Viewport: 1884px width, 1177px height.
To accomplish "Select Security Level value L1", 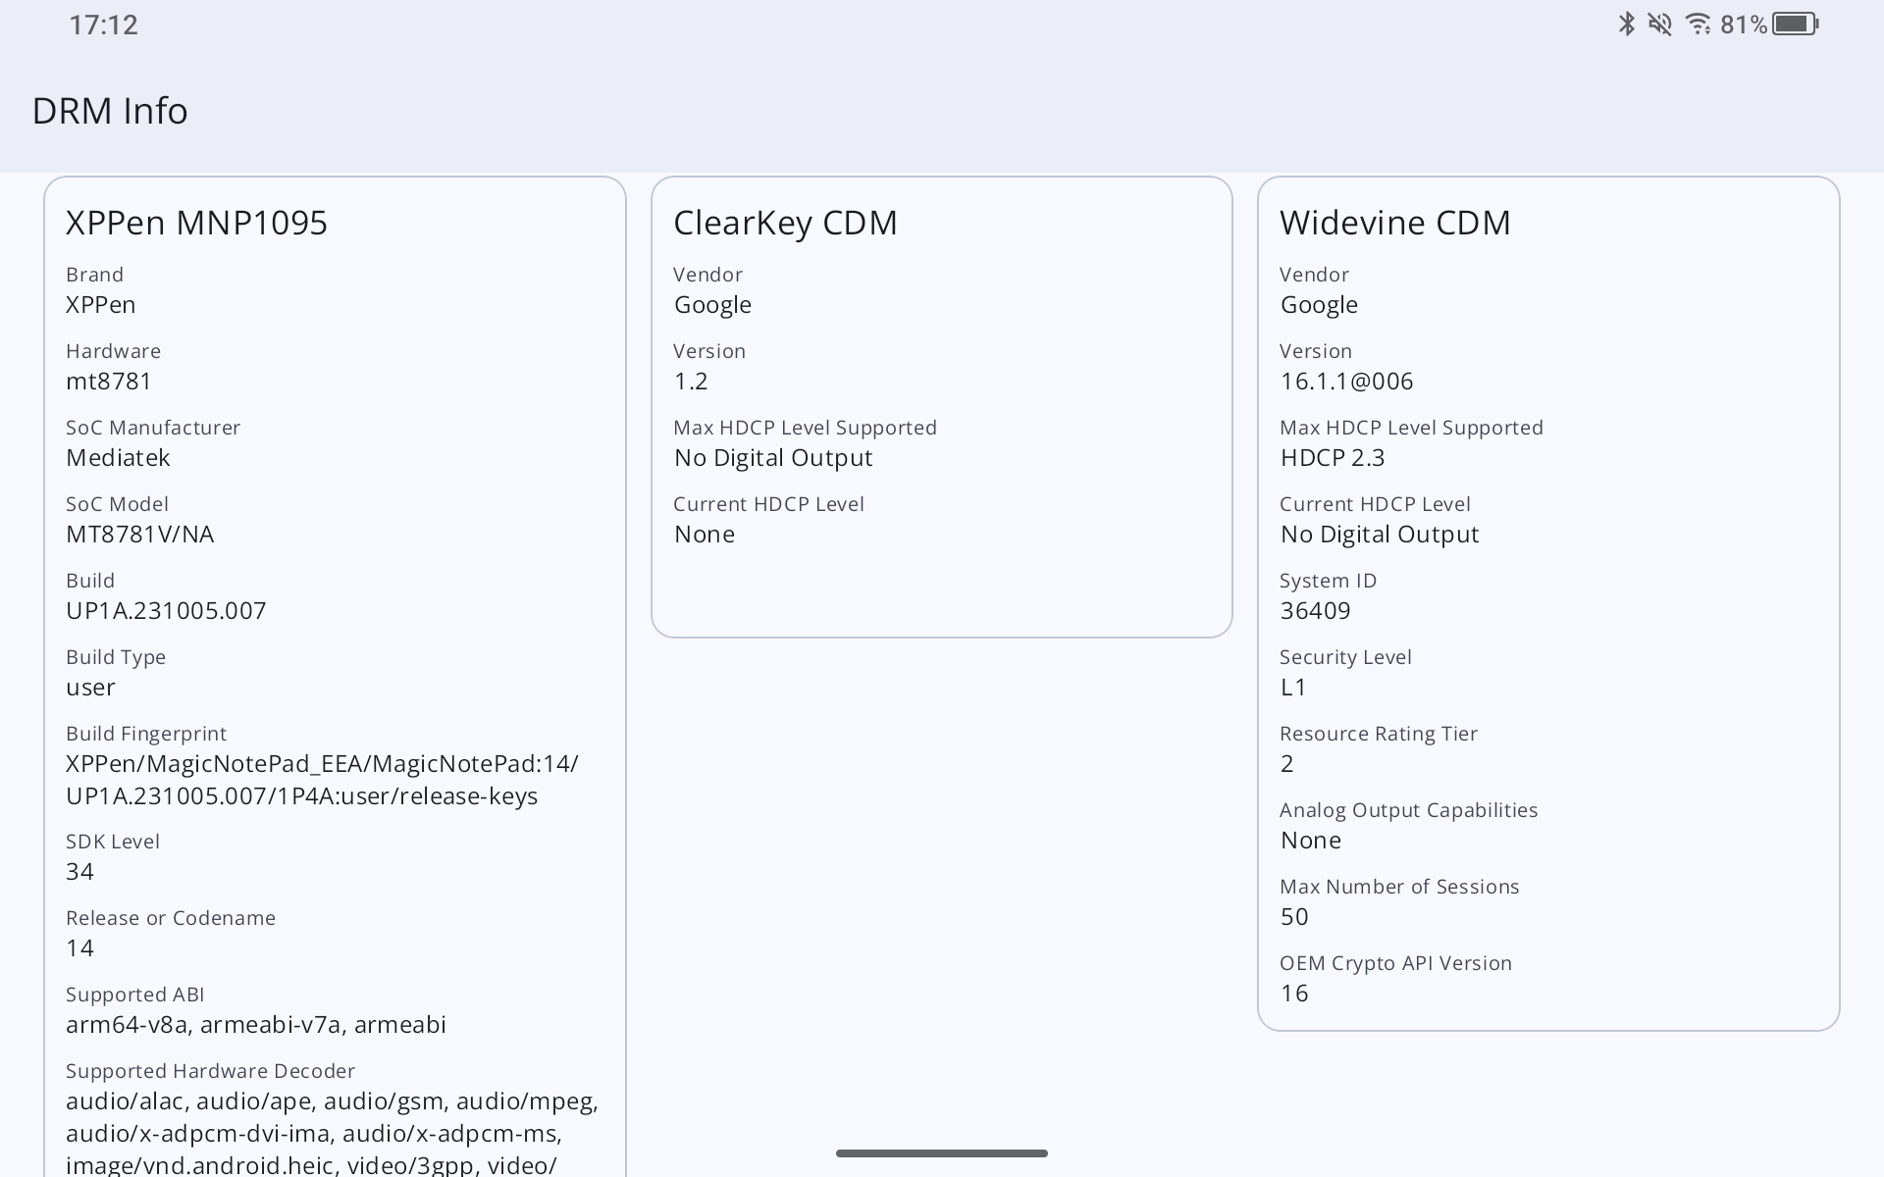I will pos(1293,687).
